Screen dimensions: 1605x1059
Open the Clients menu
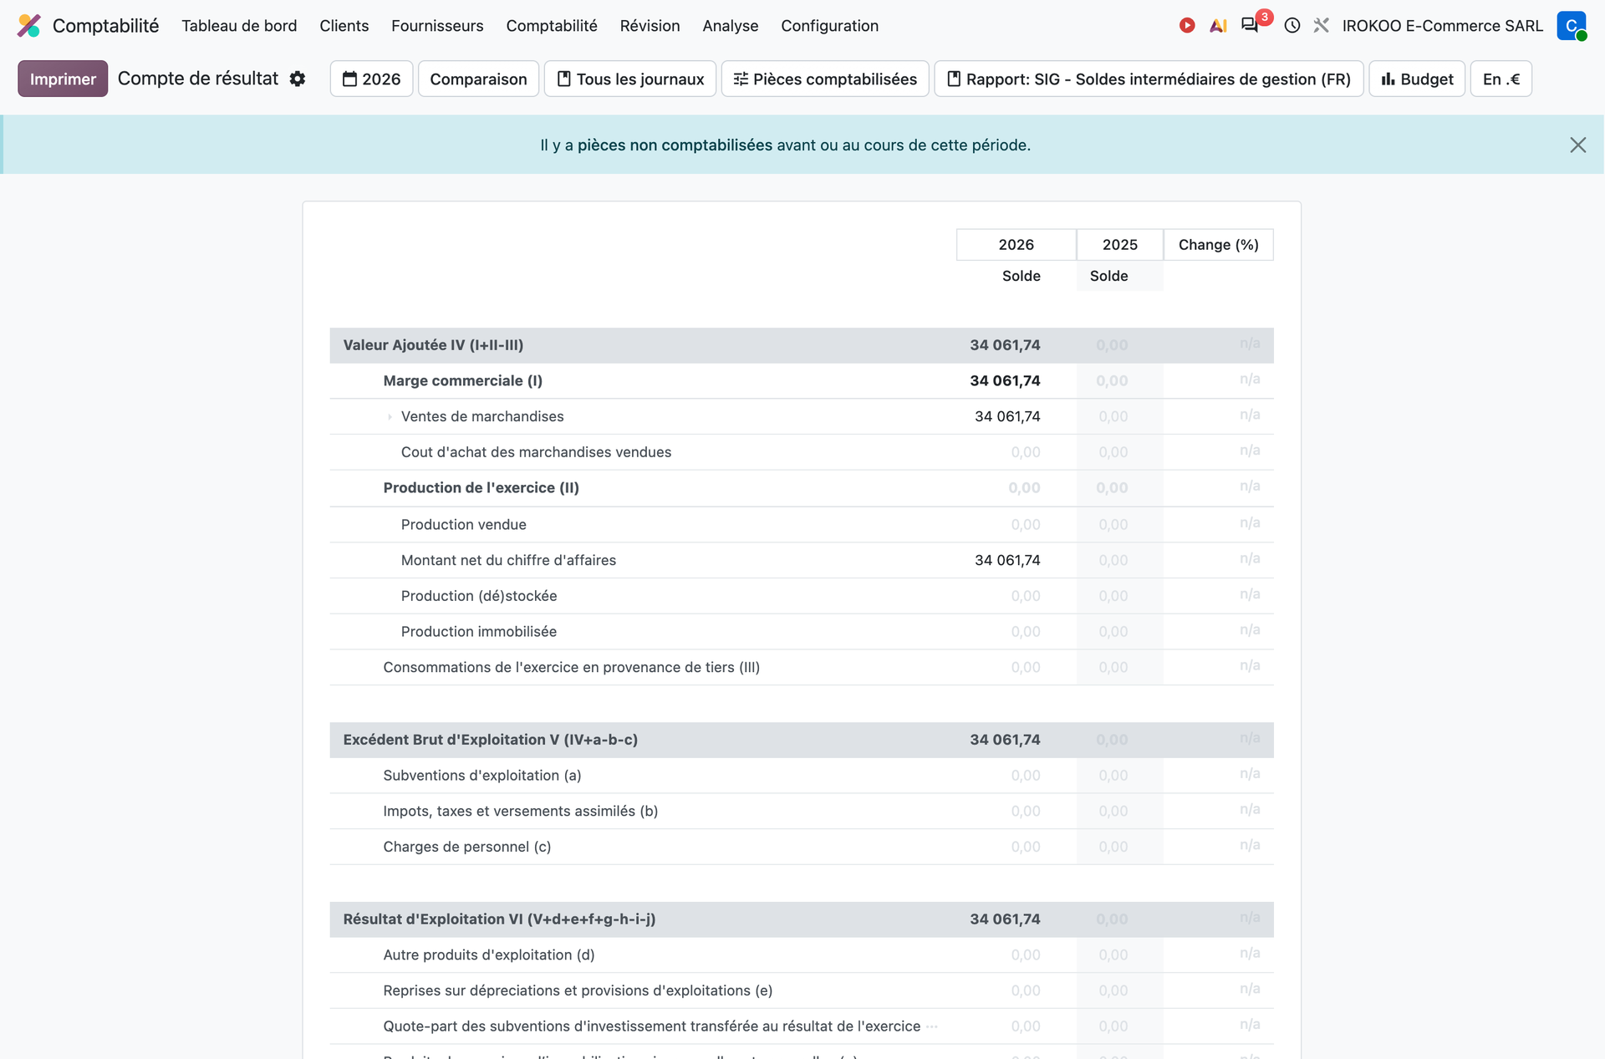pos(344,26)
